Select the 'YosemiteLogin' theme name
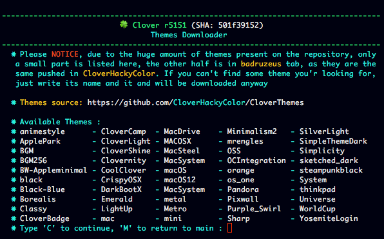The image size is (384, 239). [x=329, y=218]
